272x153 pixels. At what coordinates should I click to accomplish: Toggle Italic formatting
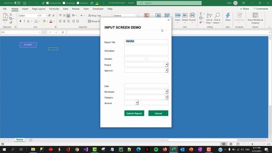(24, 21)
